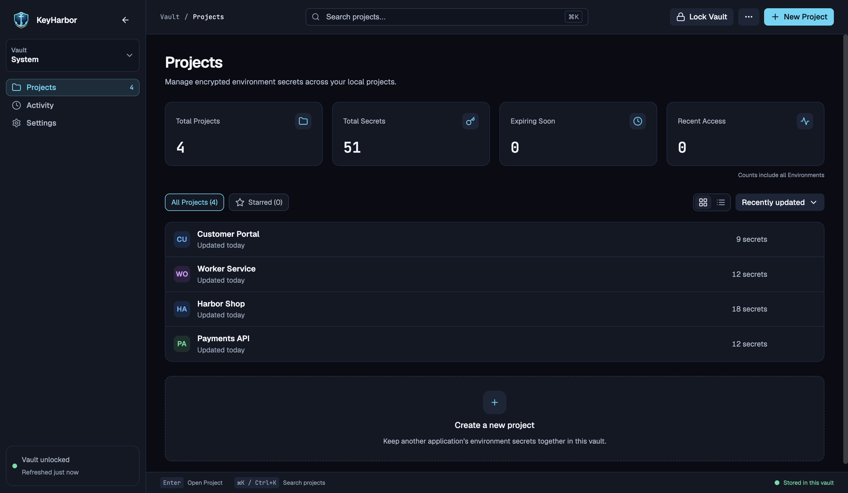The image size is (848, 493).
Task: Lock the vault with Lock Vault button
Action: 701,17
